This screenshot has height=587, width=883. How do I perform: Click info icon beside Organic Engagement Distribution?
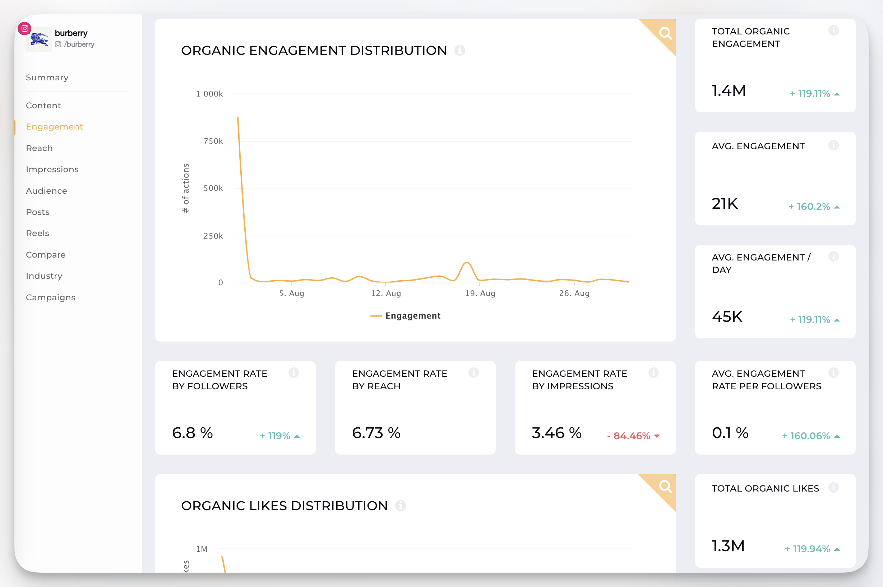tap(460, 50)
